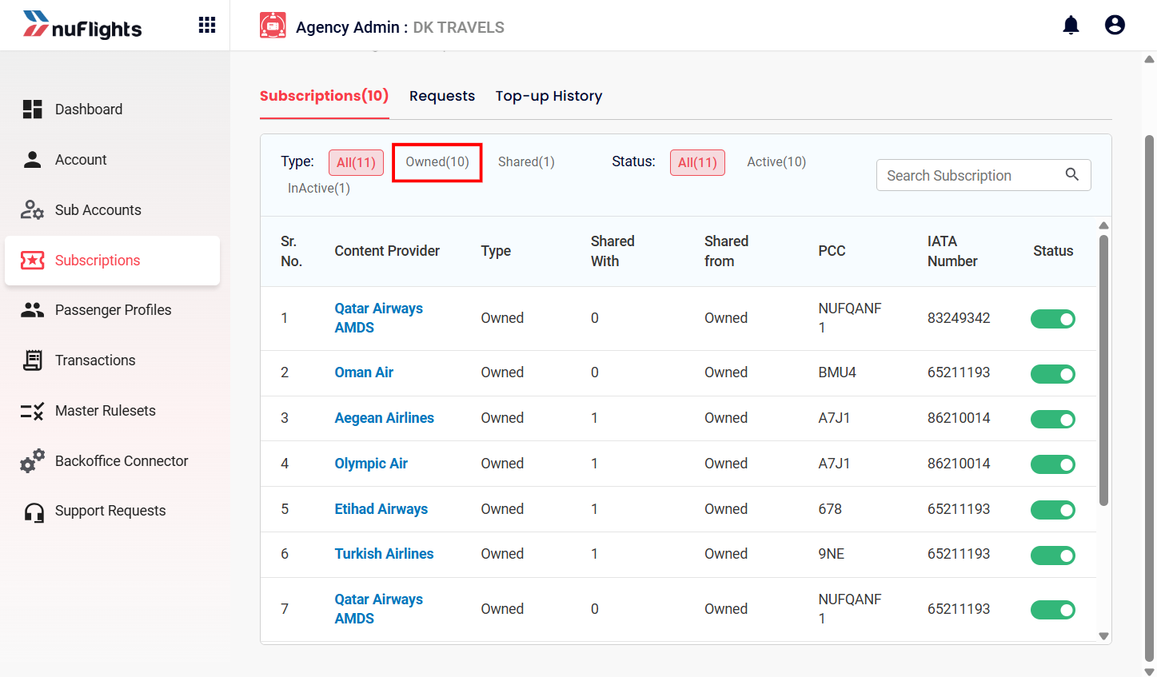1157x677 pixels.
Task: Filter subscriptions by Owned(10)
Action: [x=437, y=162]
